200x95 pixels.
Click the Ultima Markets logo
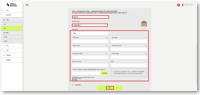(x=12, y=5)
